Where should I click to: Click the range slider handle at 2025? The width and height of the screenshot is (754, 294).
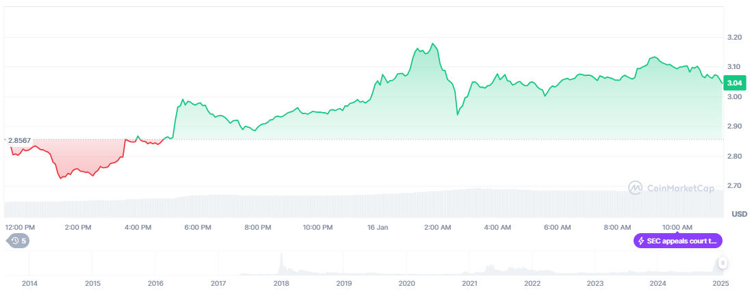(x=722, y=263)
